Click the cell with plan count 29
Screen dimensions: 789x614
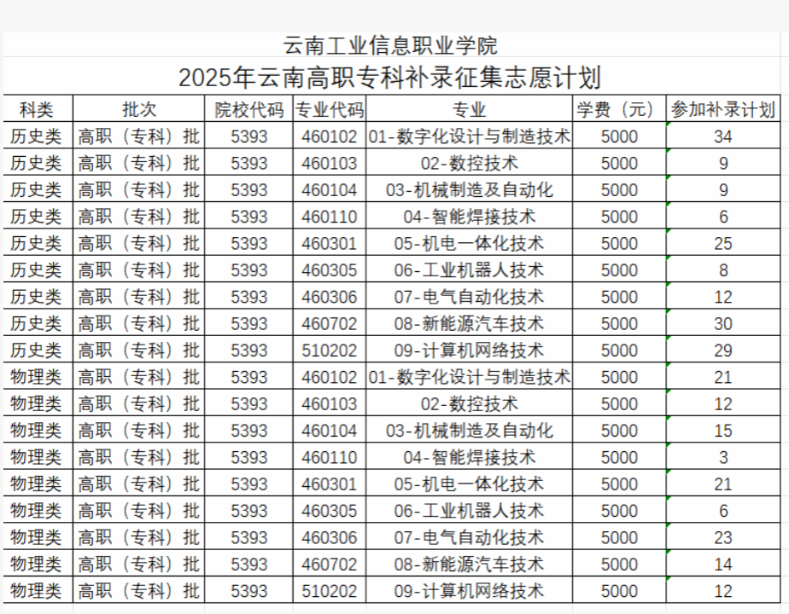point(722,350)
